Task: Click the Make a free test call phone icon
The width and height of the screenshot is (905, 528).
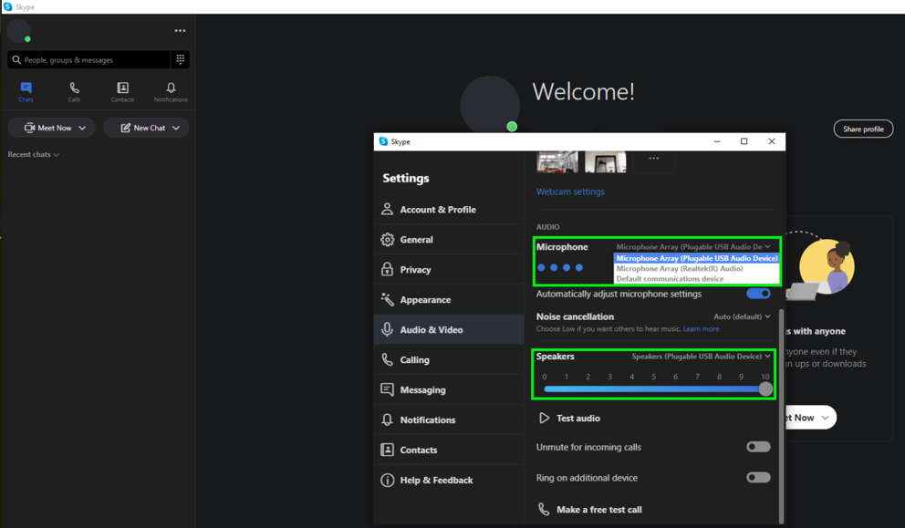Action: (x=544, y=509)
